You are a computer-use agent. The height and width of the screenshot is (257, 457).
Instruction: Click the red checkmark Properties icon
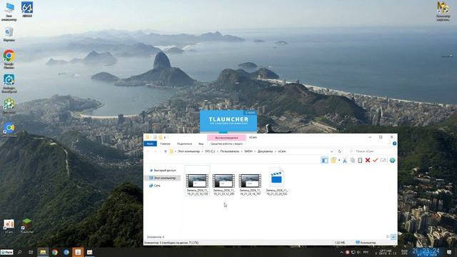(x=375, y=160)
